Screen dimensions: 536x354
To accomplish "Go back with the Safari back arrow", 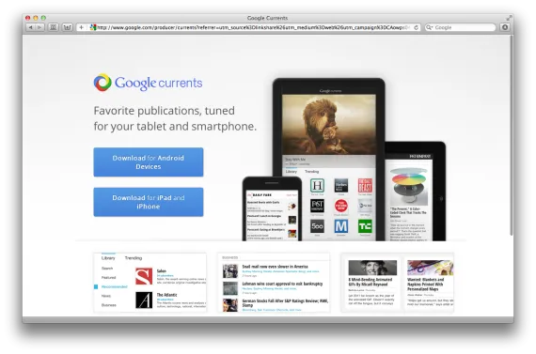I will [30, 27].
